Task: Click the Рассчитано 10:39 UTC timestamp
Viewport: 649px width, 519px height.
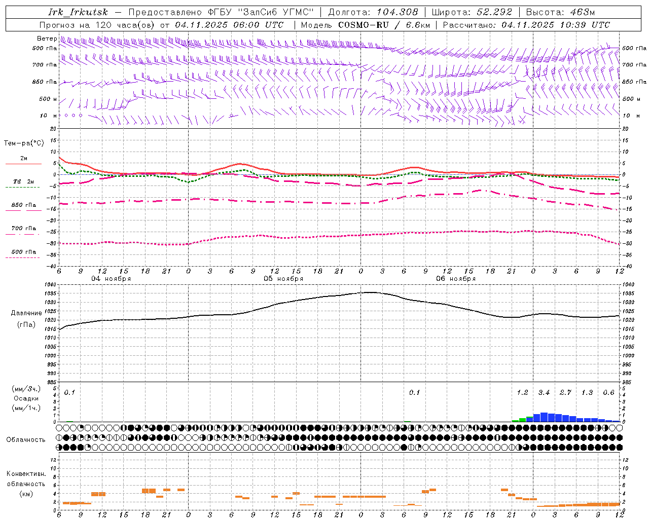Action: (x=526, y=25)
